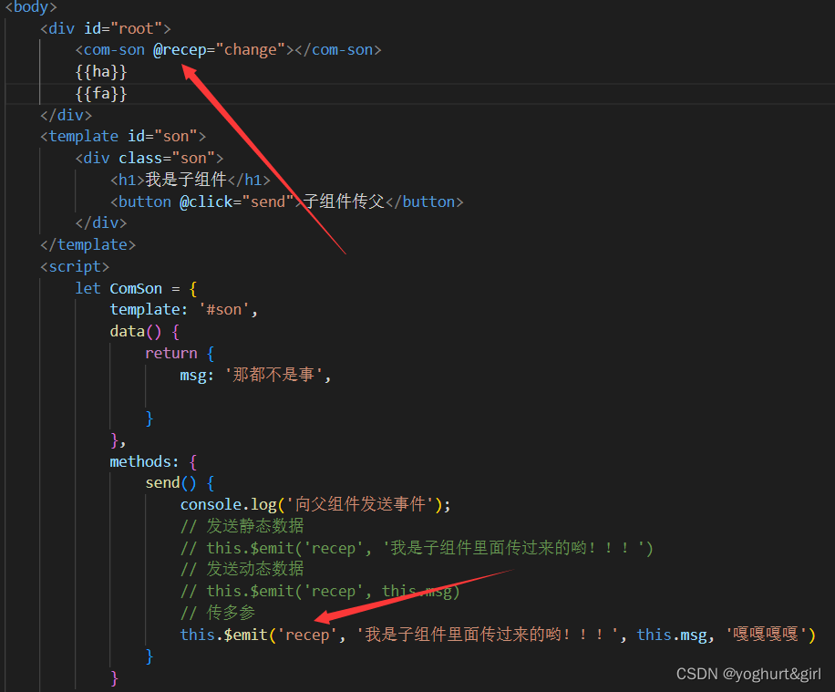Click the {{ha}} interpolation
The height and width of the screenshot is (692, 835).
point(101,72)
